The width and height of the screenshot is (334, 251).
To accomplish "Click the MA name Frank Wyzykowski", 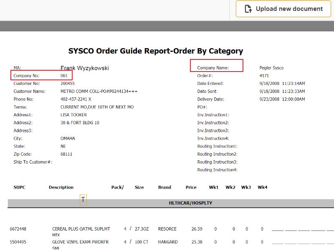I will 85,68.
